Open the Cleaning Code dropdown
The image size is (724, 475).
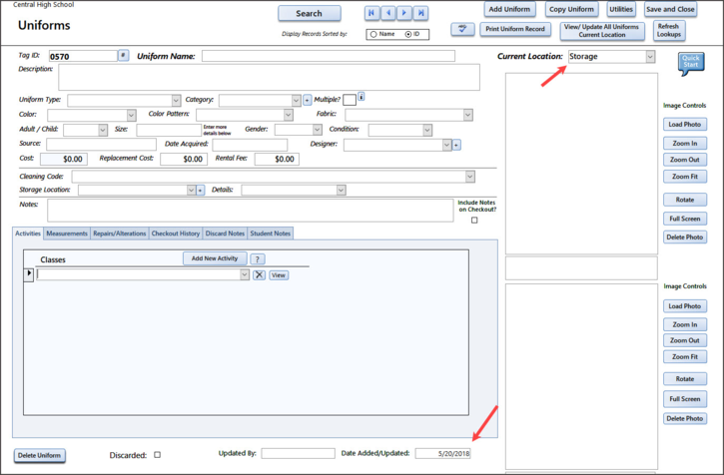470,177
